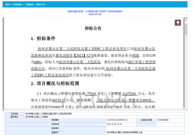The width and height of the screenshot is (193, 135).
Task: Click the document's vertical scroll down arrow
Action: tap(186, 109)
